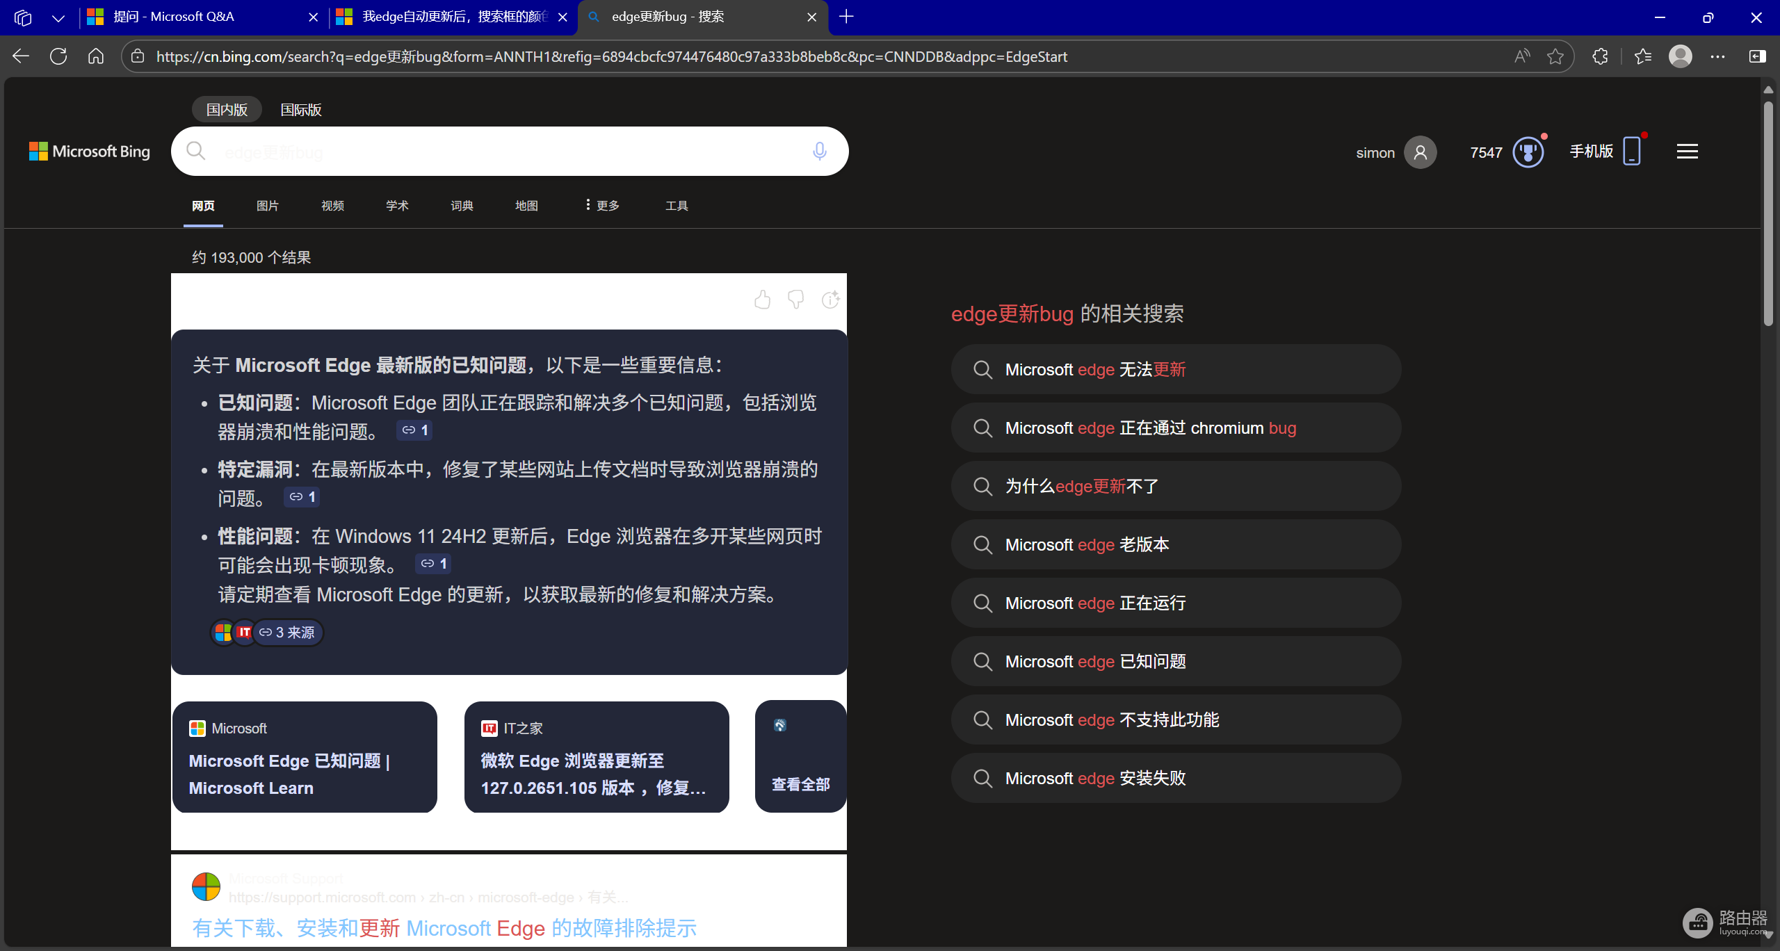View site information lock icon
Image resolution: width=1780 pixels, height=951 pixels.
click(138, 56)
